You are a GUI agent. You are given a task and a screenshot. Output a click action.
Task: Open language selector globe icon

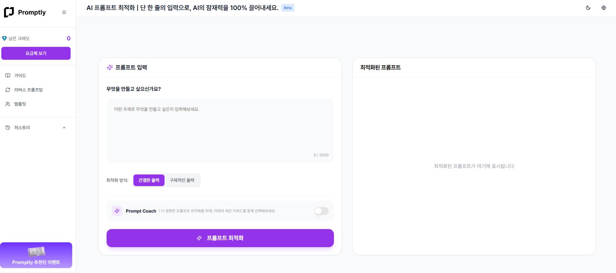(x=604, y=8)
